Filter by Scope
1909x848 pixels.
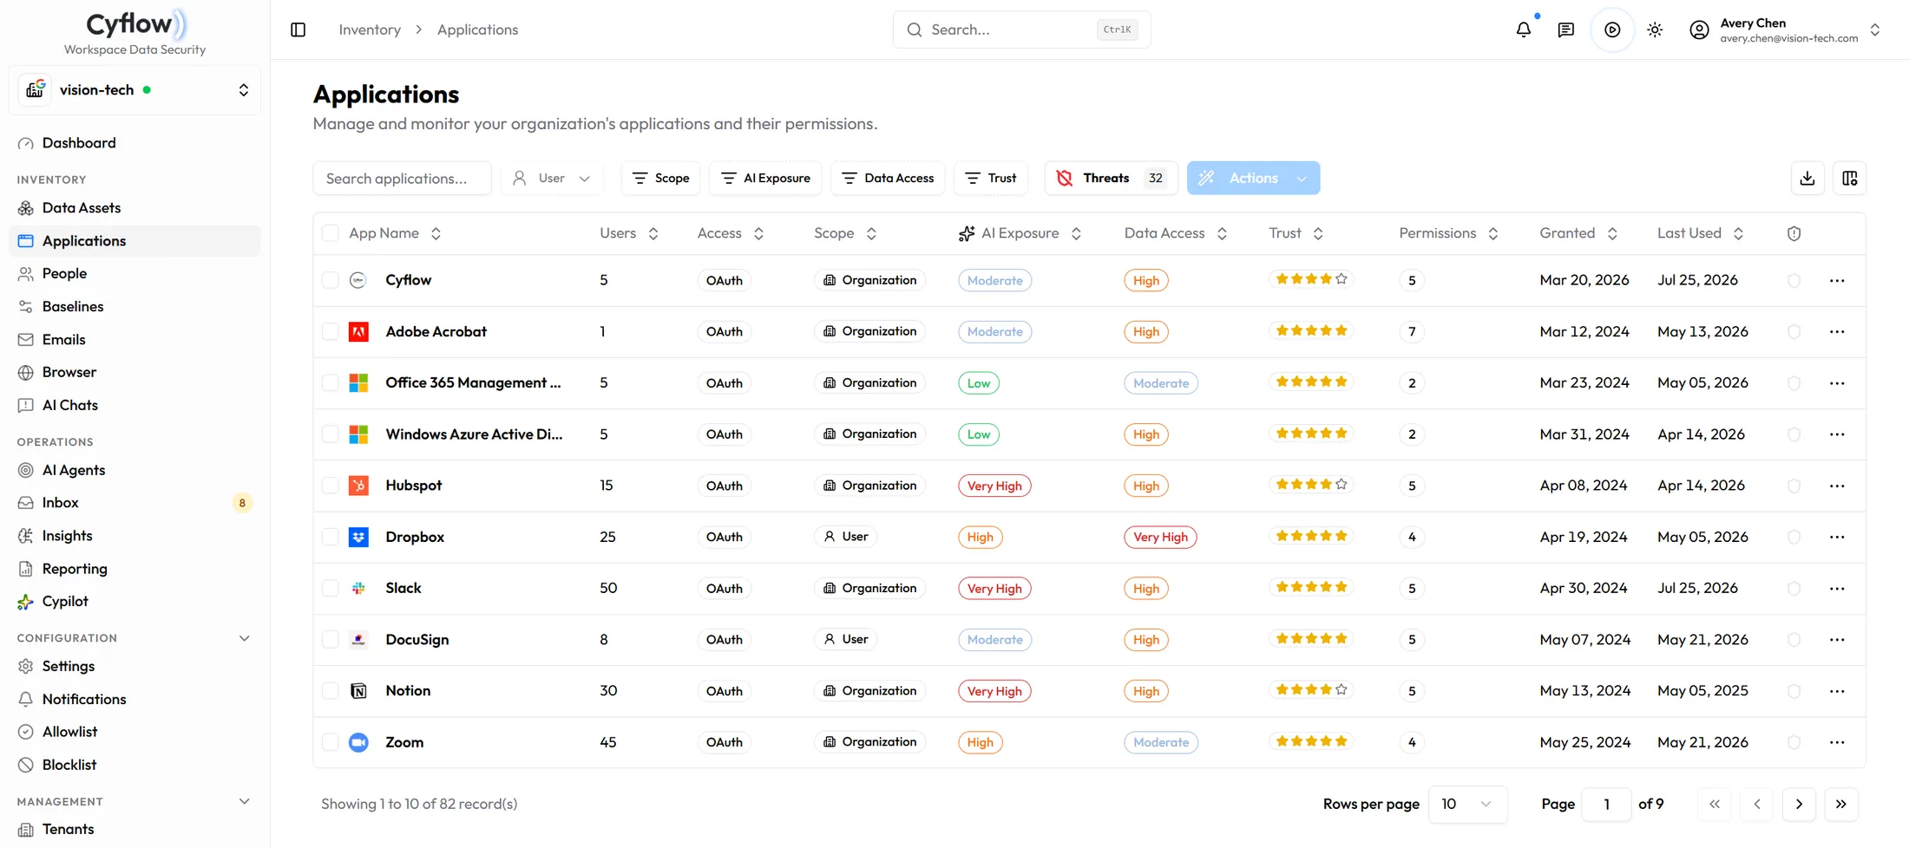tap(660, 178)
